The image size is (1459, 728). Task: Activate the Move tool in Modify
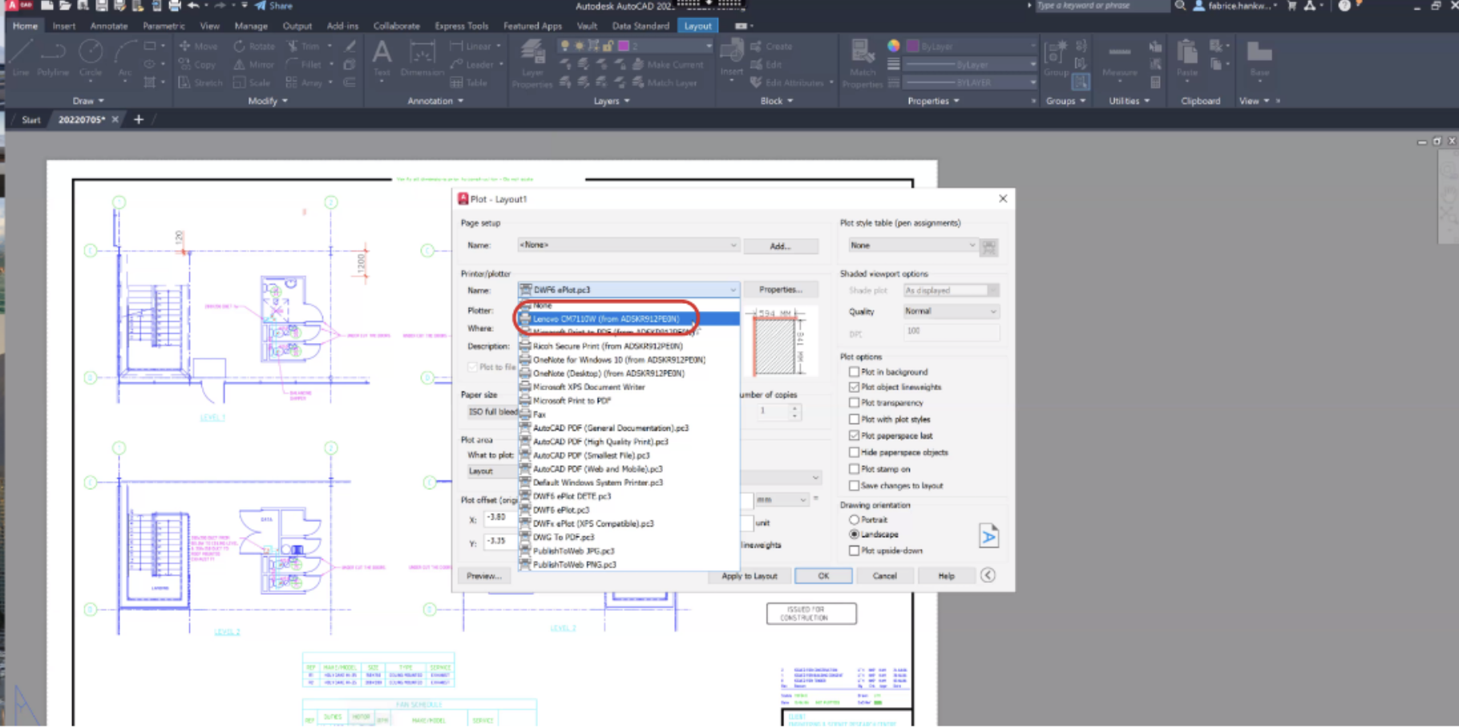coord(198,47)
